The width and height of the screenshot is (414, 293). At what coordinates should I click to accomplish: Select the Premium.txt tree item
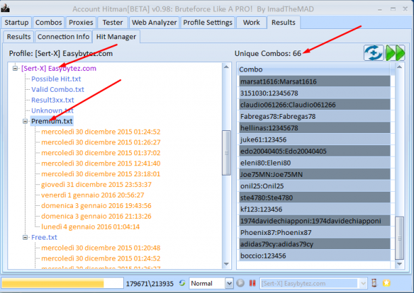[51, 122]
